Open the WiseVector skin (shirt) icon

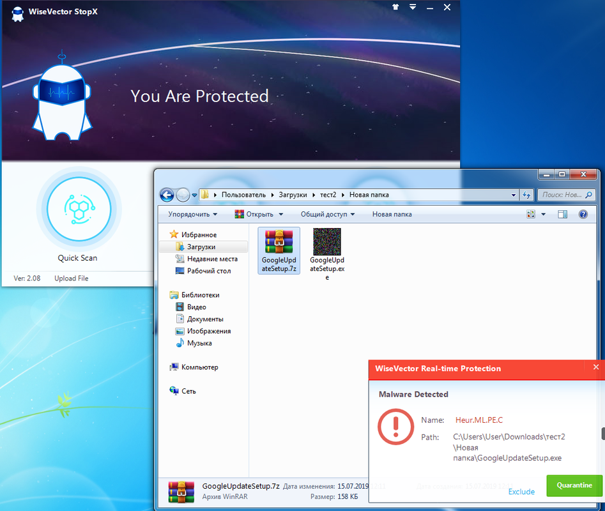[395, 7]
